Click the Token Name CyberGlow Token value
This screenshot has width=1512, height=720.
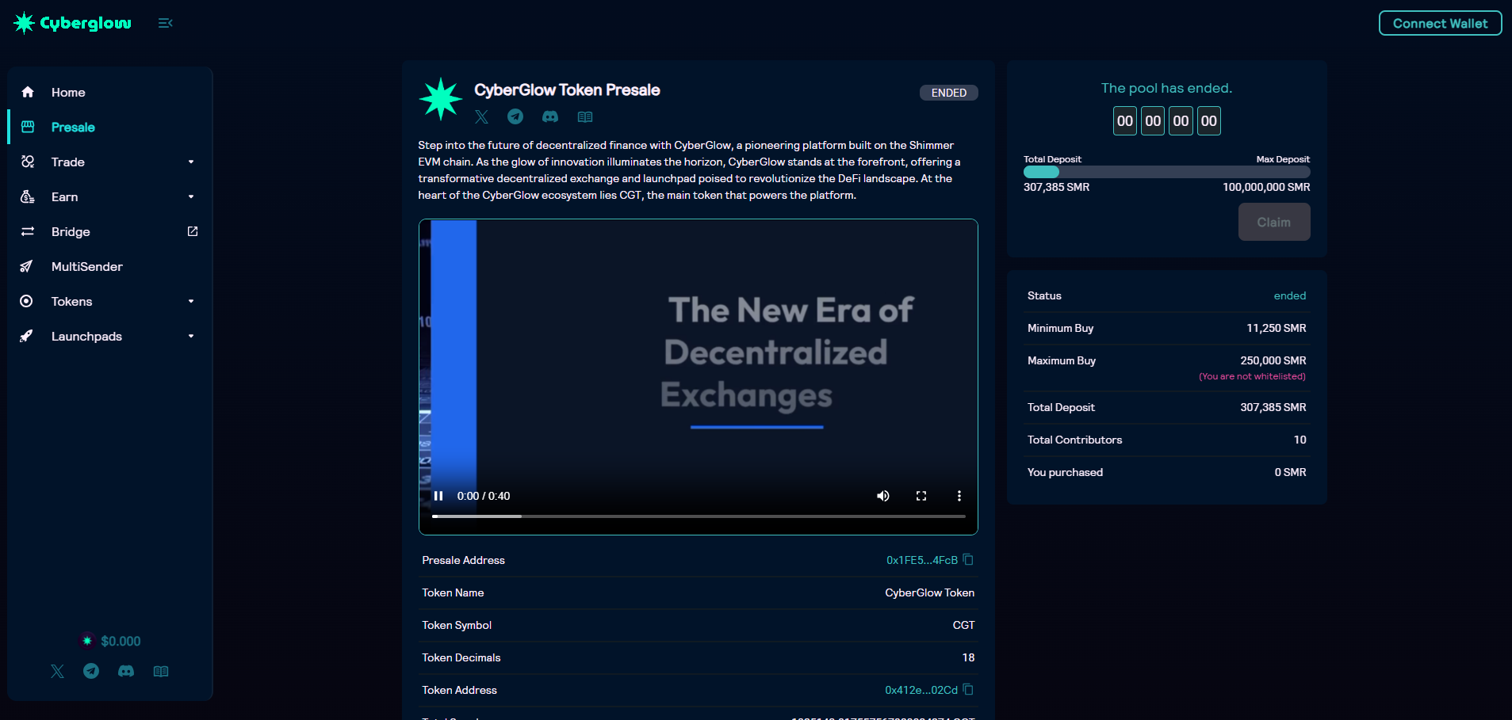[930, 592]
